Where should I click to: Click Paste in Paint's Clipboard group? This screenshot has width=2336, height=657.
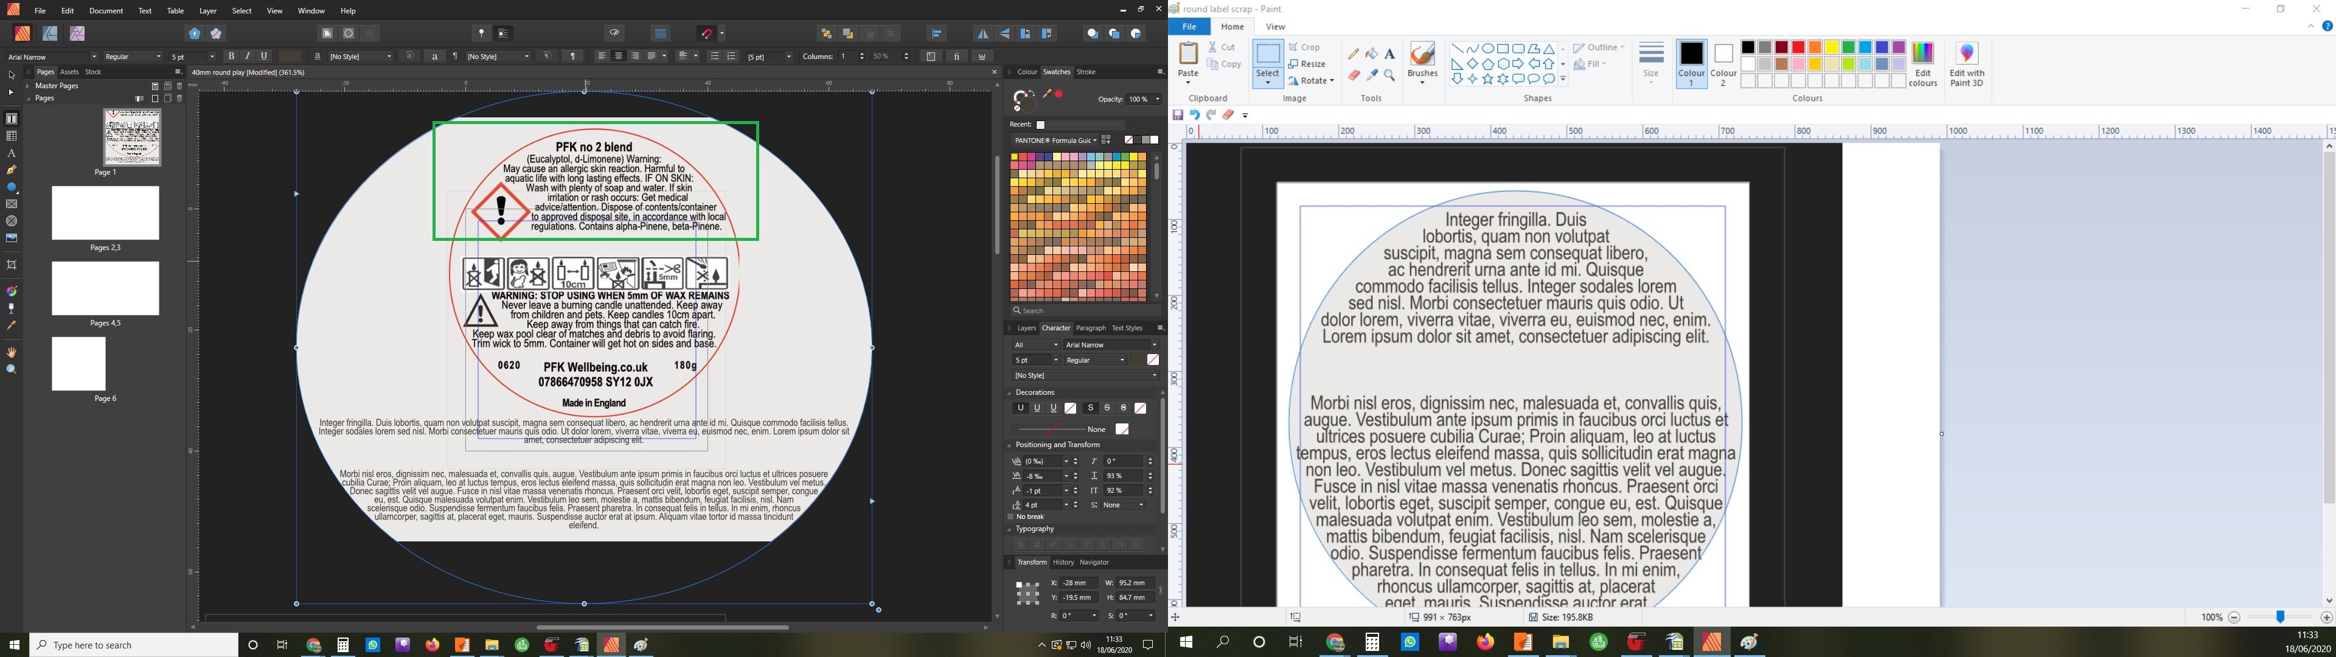coord(1188,61)
